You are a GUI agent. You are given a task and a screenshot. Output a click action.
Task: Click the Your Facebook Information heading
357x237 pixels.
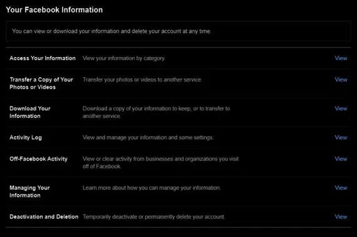coord(54,10)
